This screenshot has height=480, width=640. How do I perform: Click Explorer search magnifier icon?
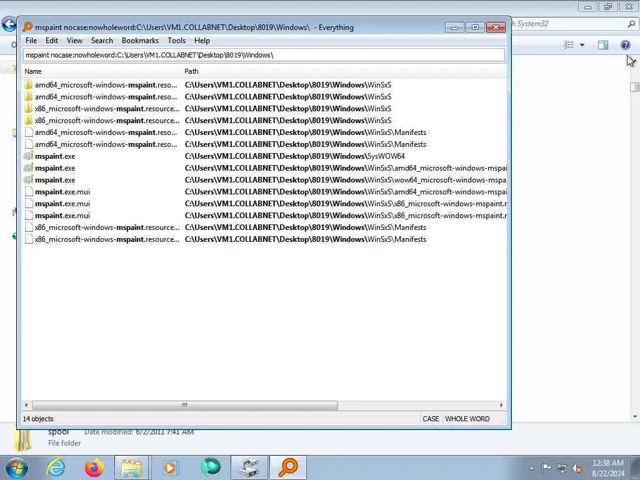[x=631, y=24]
